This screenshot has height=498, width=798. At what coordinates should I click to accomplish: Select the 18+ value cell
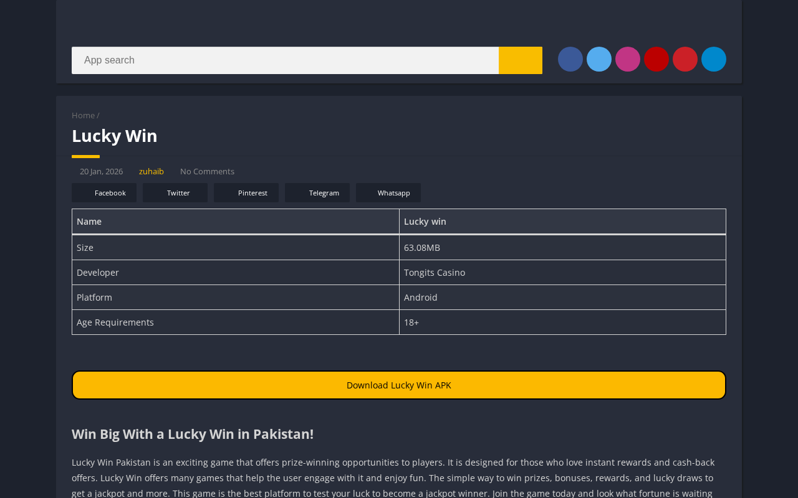point(562,322)
